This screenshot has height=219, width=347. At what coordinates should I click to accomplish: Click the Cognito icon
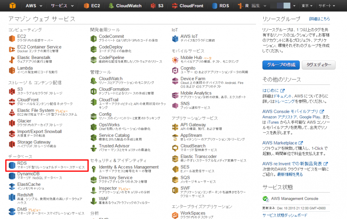pos(175,70)
